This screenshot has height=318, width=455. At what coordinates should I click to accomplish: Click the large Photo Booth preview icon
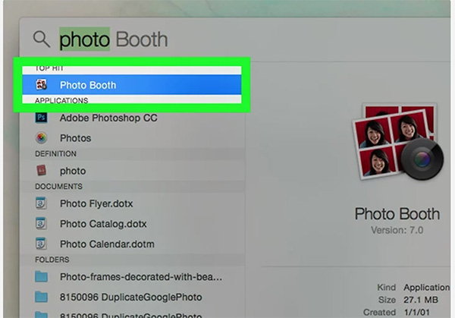click(398, 141)
